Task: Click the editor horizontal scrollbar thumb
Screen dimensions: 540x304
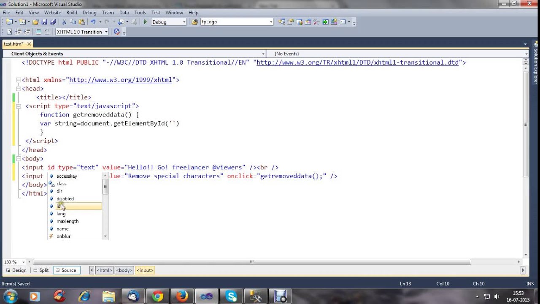Action: (252, 262)
